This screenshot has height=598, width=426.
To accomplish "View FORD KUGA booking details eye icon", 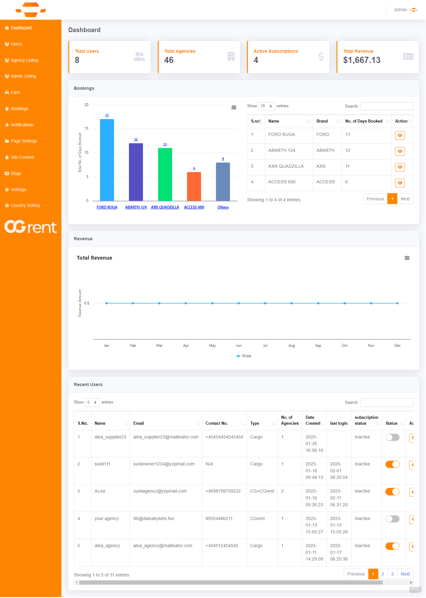I will tap(399, 135).
